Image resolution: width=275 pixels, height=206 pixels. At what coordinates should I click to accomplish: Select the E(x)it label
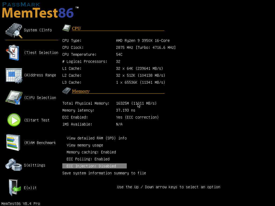(x=30, y=188)
